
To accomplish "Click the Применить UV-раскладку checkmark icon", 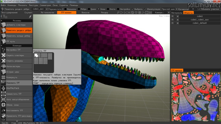I will (3, 116).
